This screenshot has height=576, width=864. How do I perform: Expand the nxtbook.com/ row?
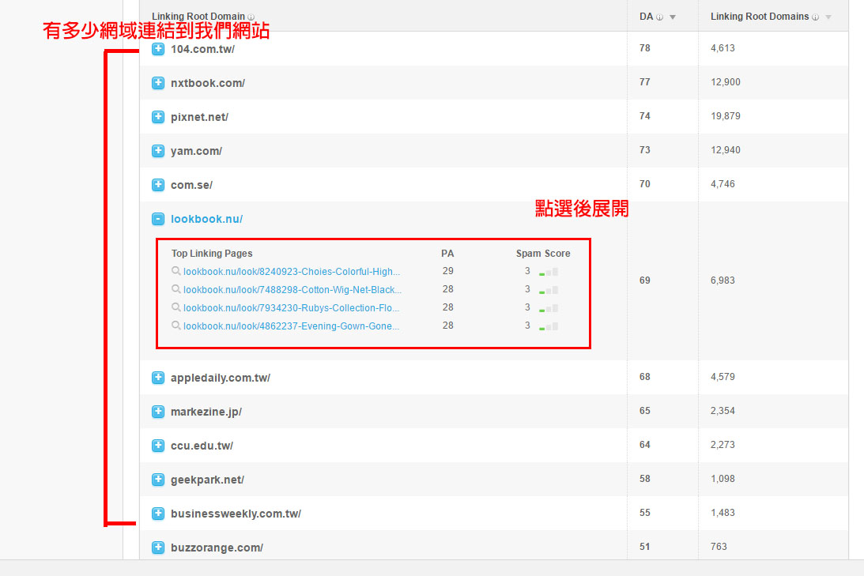click(158, 83)
